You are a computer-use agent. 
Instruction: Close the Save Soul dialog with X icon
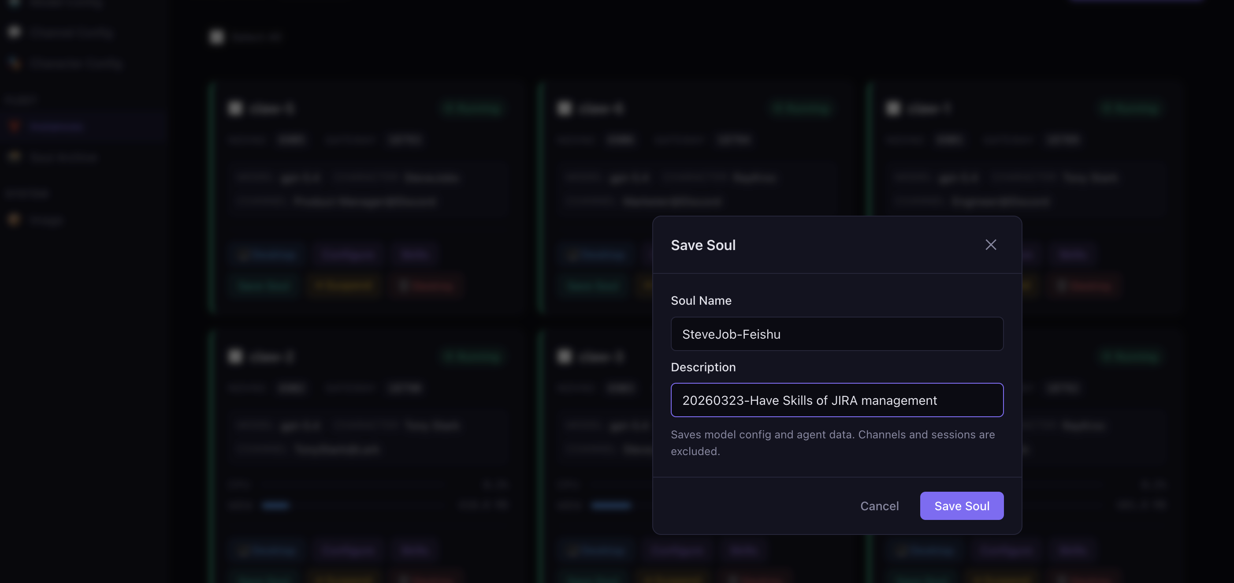click(x=991, y=244)
